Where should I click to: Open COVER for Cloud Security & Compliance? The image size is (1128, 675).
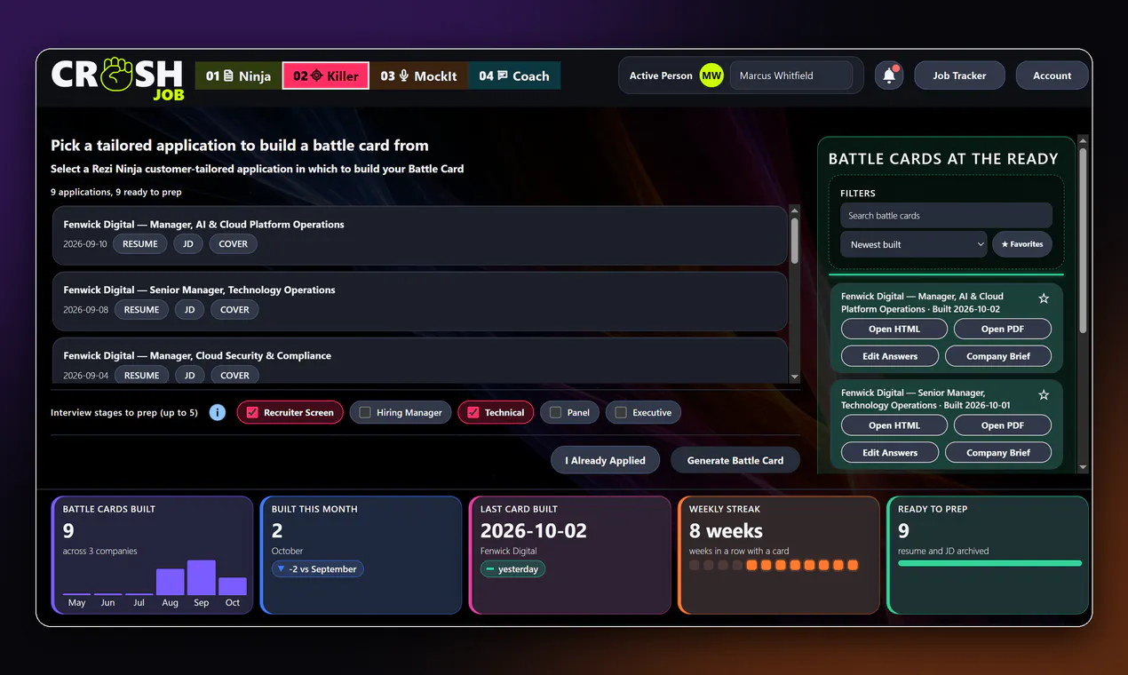pyautogui.click(x=234, y=376)
